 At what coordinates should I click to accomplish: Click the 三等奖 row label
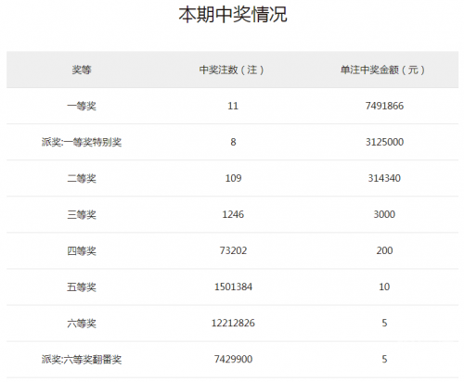(x=82, y=214)
